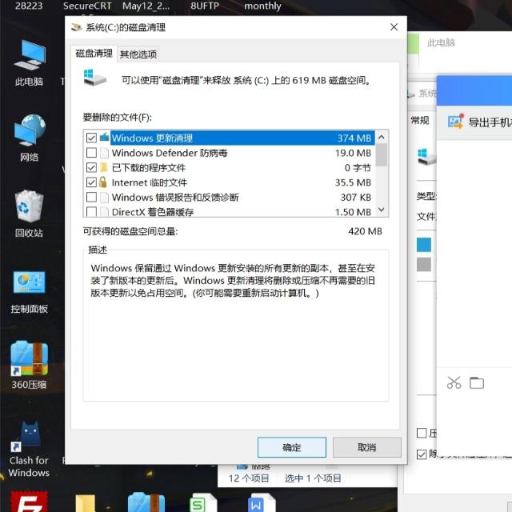Click the file list scroll up arrow
This screenshot has width=512, height=512.
click(x=382, y=137)
